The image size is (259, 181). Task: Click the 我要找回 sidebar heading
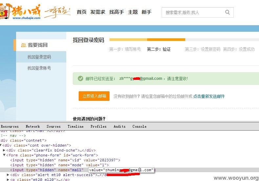click(x=38, y=45)
